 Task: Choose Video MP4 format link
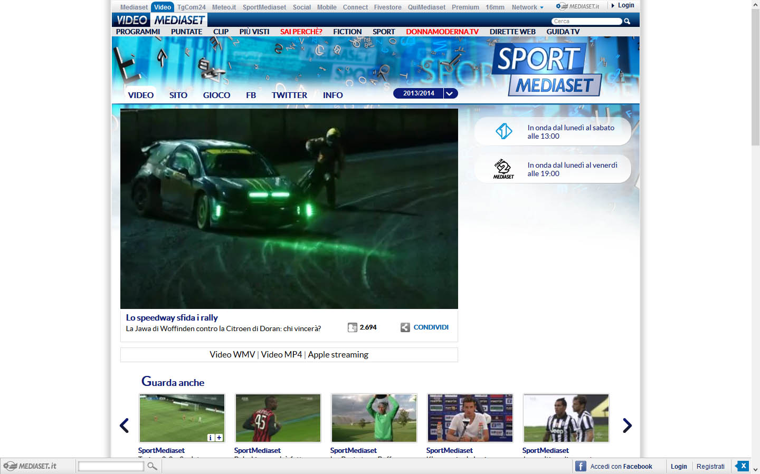pos(281,355)
